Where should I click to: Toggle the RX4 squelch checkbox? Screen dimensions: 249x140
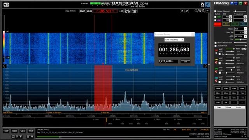click(219, 82)
